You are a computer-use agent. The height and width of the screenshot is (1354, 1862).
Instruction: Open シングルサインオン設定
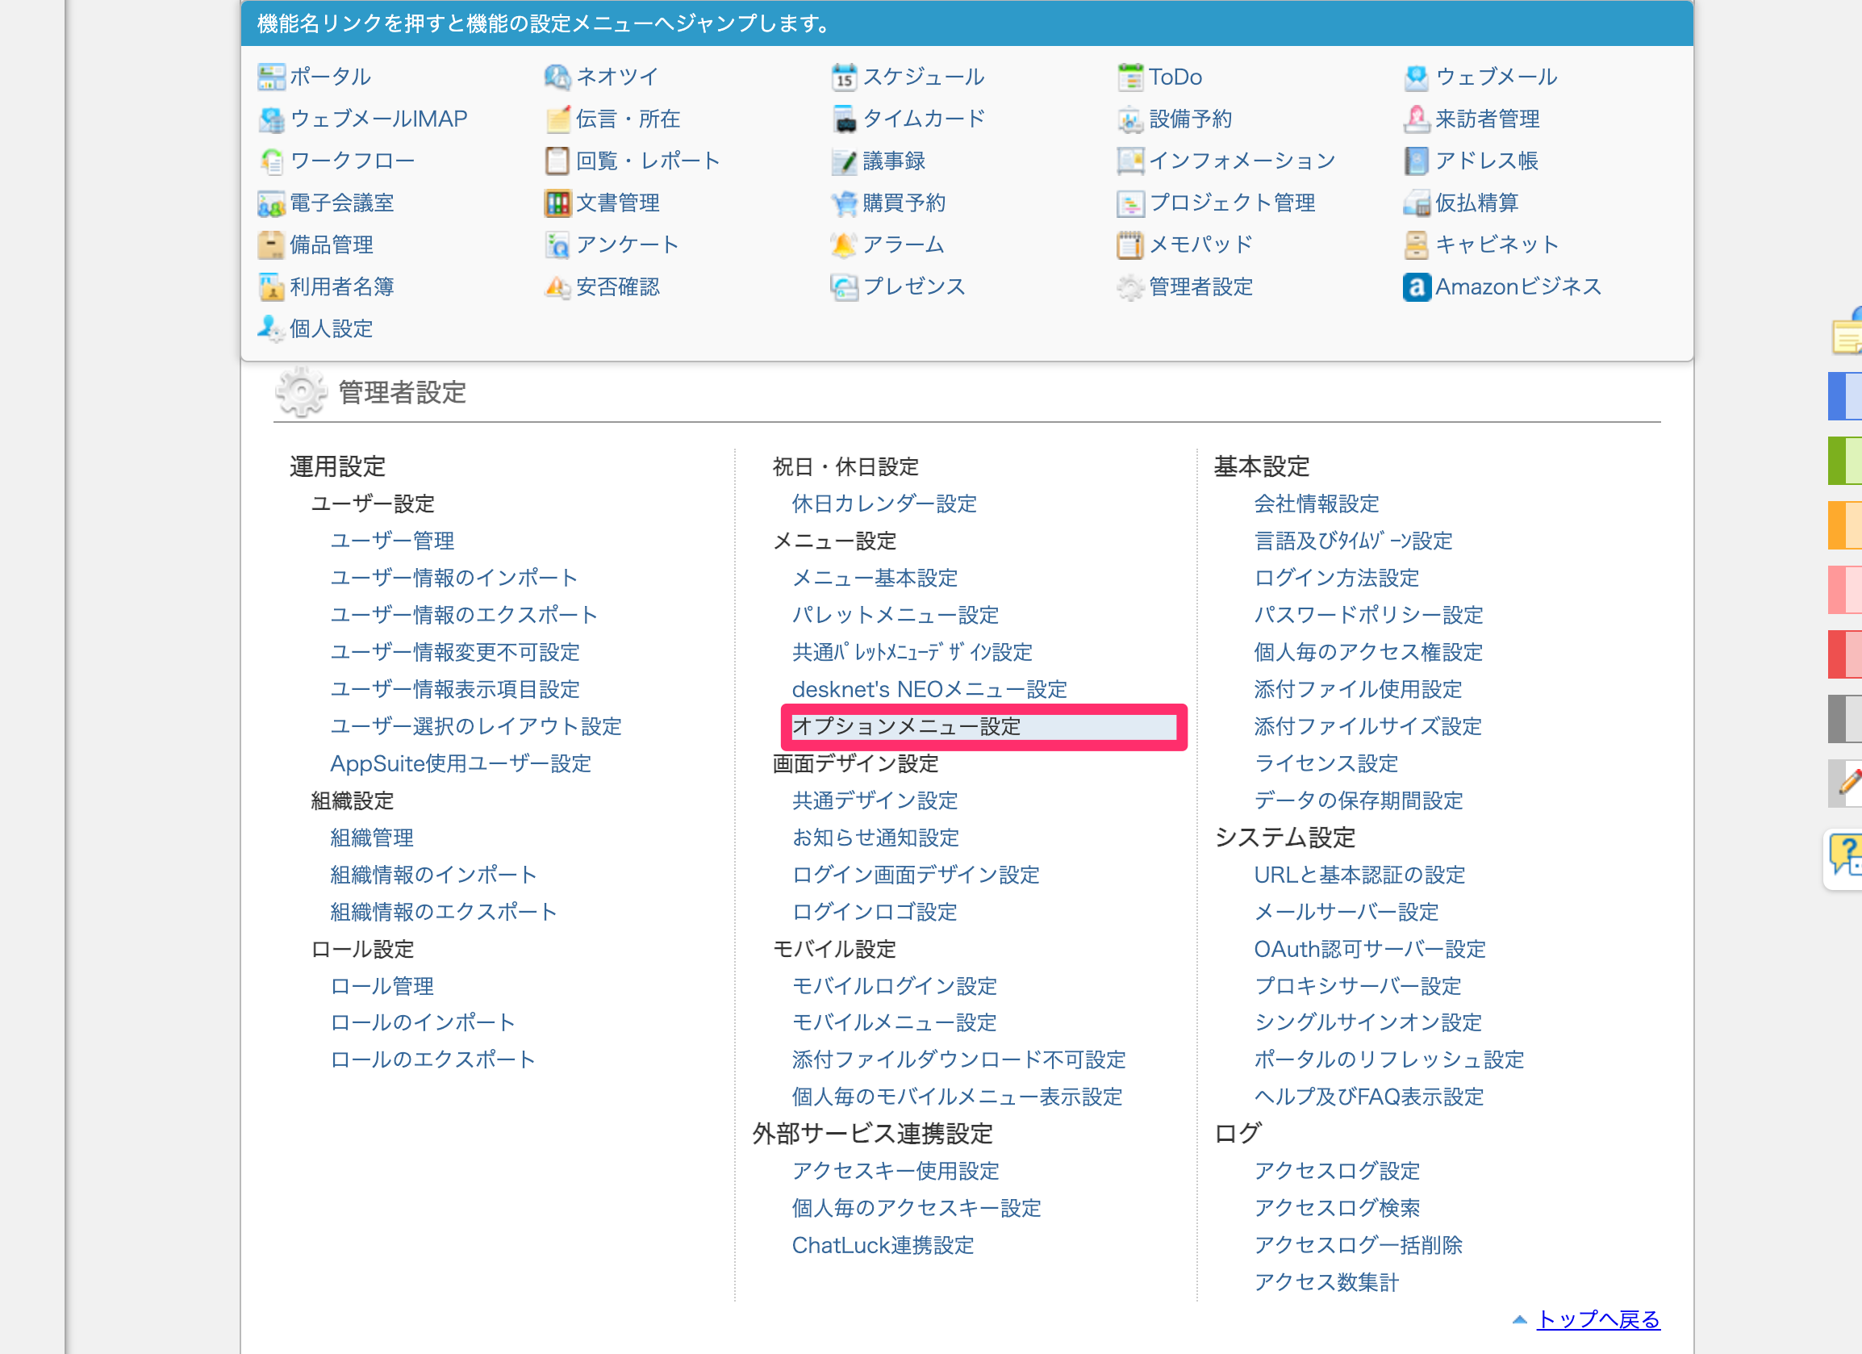[x=1367, y=1022]
